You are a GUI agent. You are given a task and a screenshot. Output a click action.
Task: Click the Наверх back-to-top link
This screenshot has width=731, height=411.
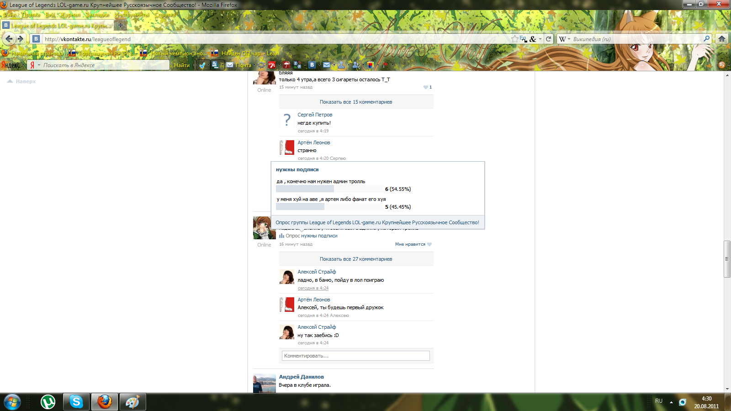(21, 81)
